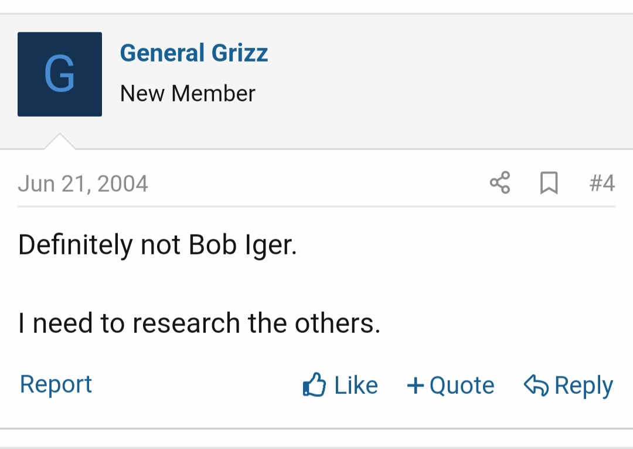Screen dimensions: 633x449
Task: Click the word "Grizz" in the username
Action: click(240, 53)
